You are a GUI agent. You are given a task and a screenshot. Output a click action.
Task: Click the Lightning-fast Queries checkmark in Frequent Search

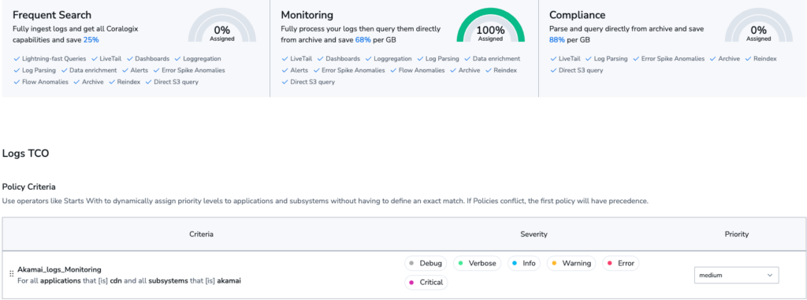(x=16, y=59)
